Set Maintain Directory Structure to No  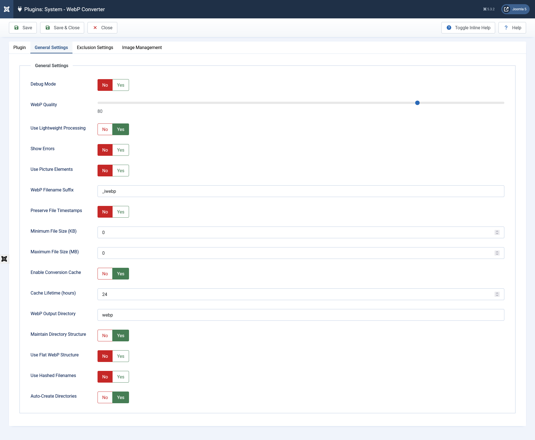coord(105,336)
